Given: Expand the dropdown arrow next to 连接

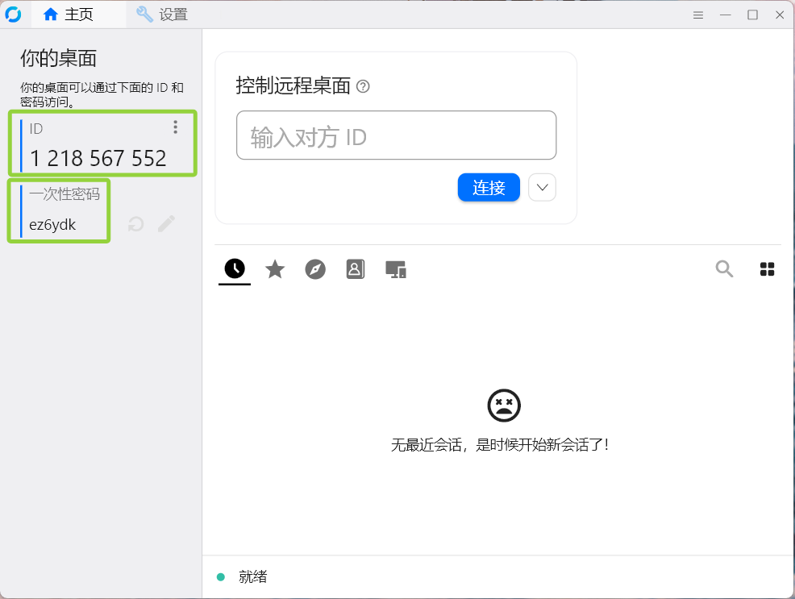Looking at the screenshot, I should 542,188.
